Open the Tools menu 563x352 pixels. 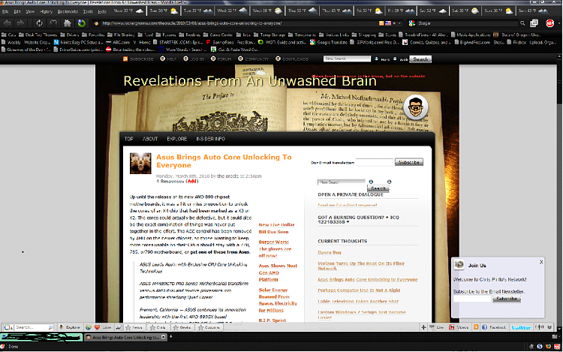pyautogui.click(x=88, y=11)
